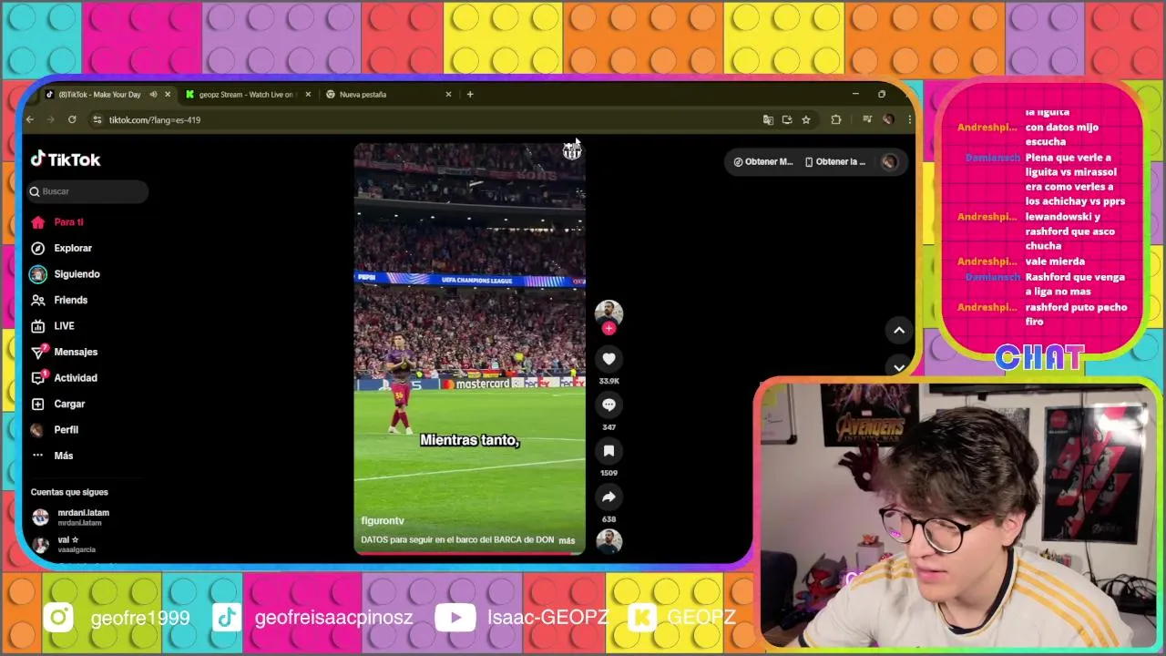
Task: Focus the Buscar search field
Action: pyautogui.click(x=88, y=191)
